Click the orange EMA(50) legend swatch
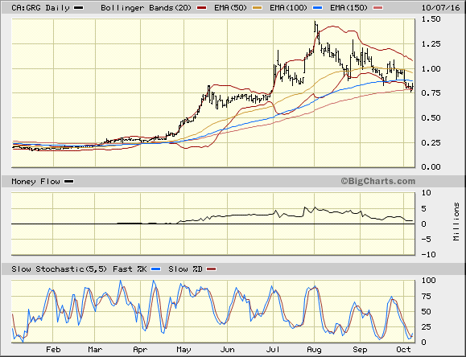The height and width of the screenshot is (357, 466). (258, 8)
